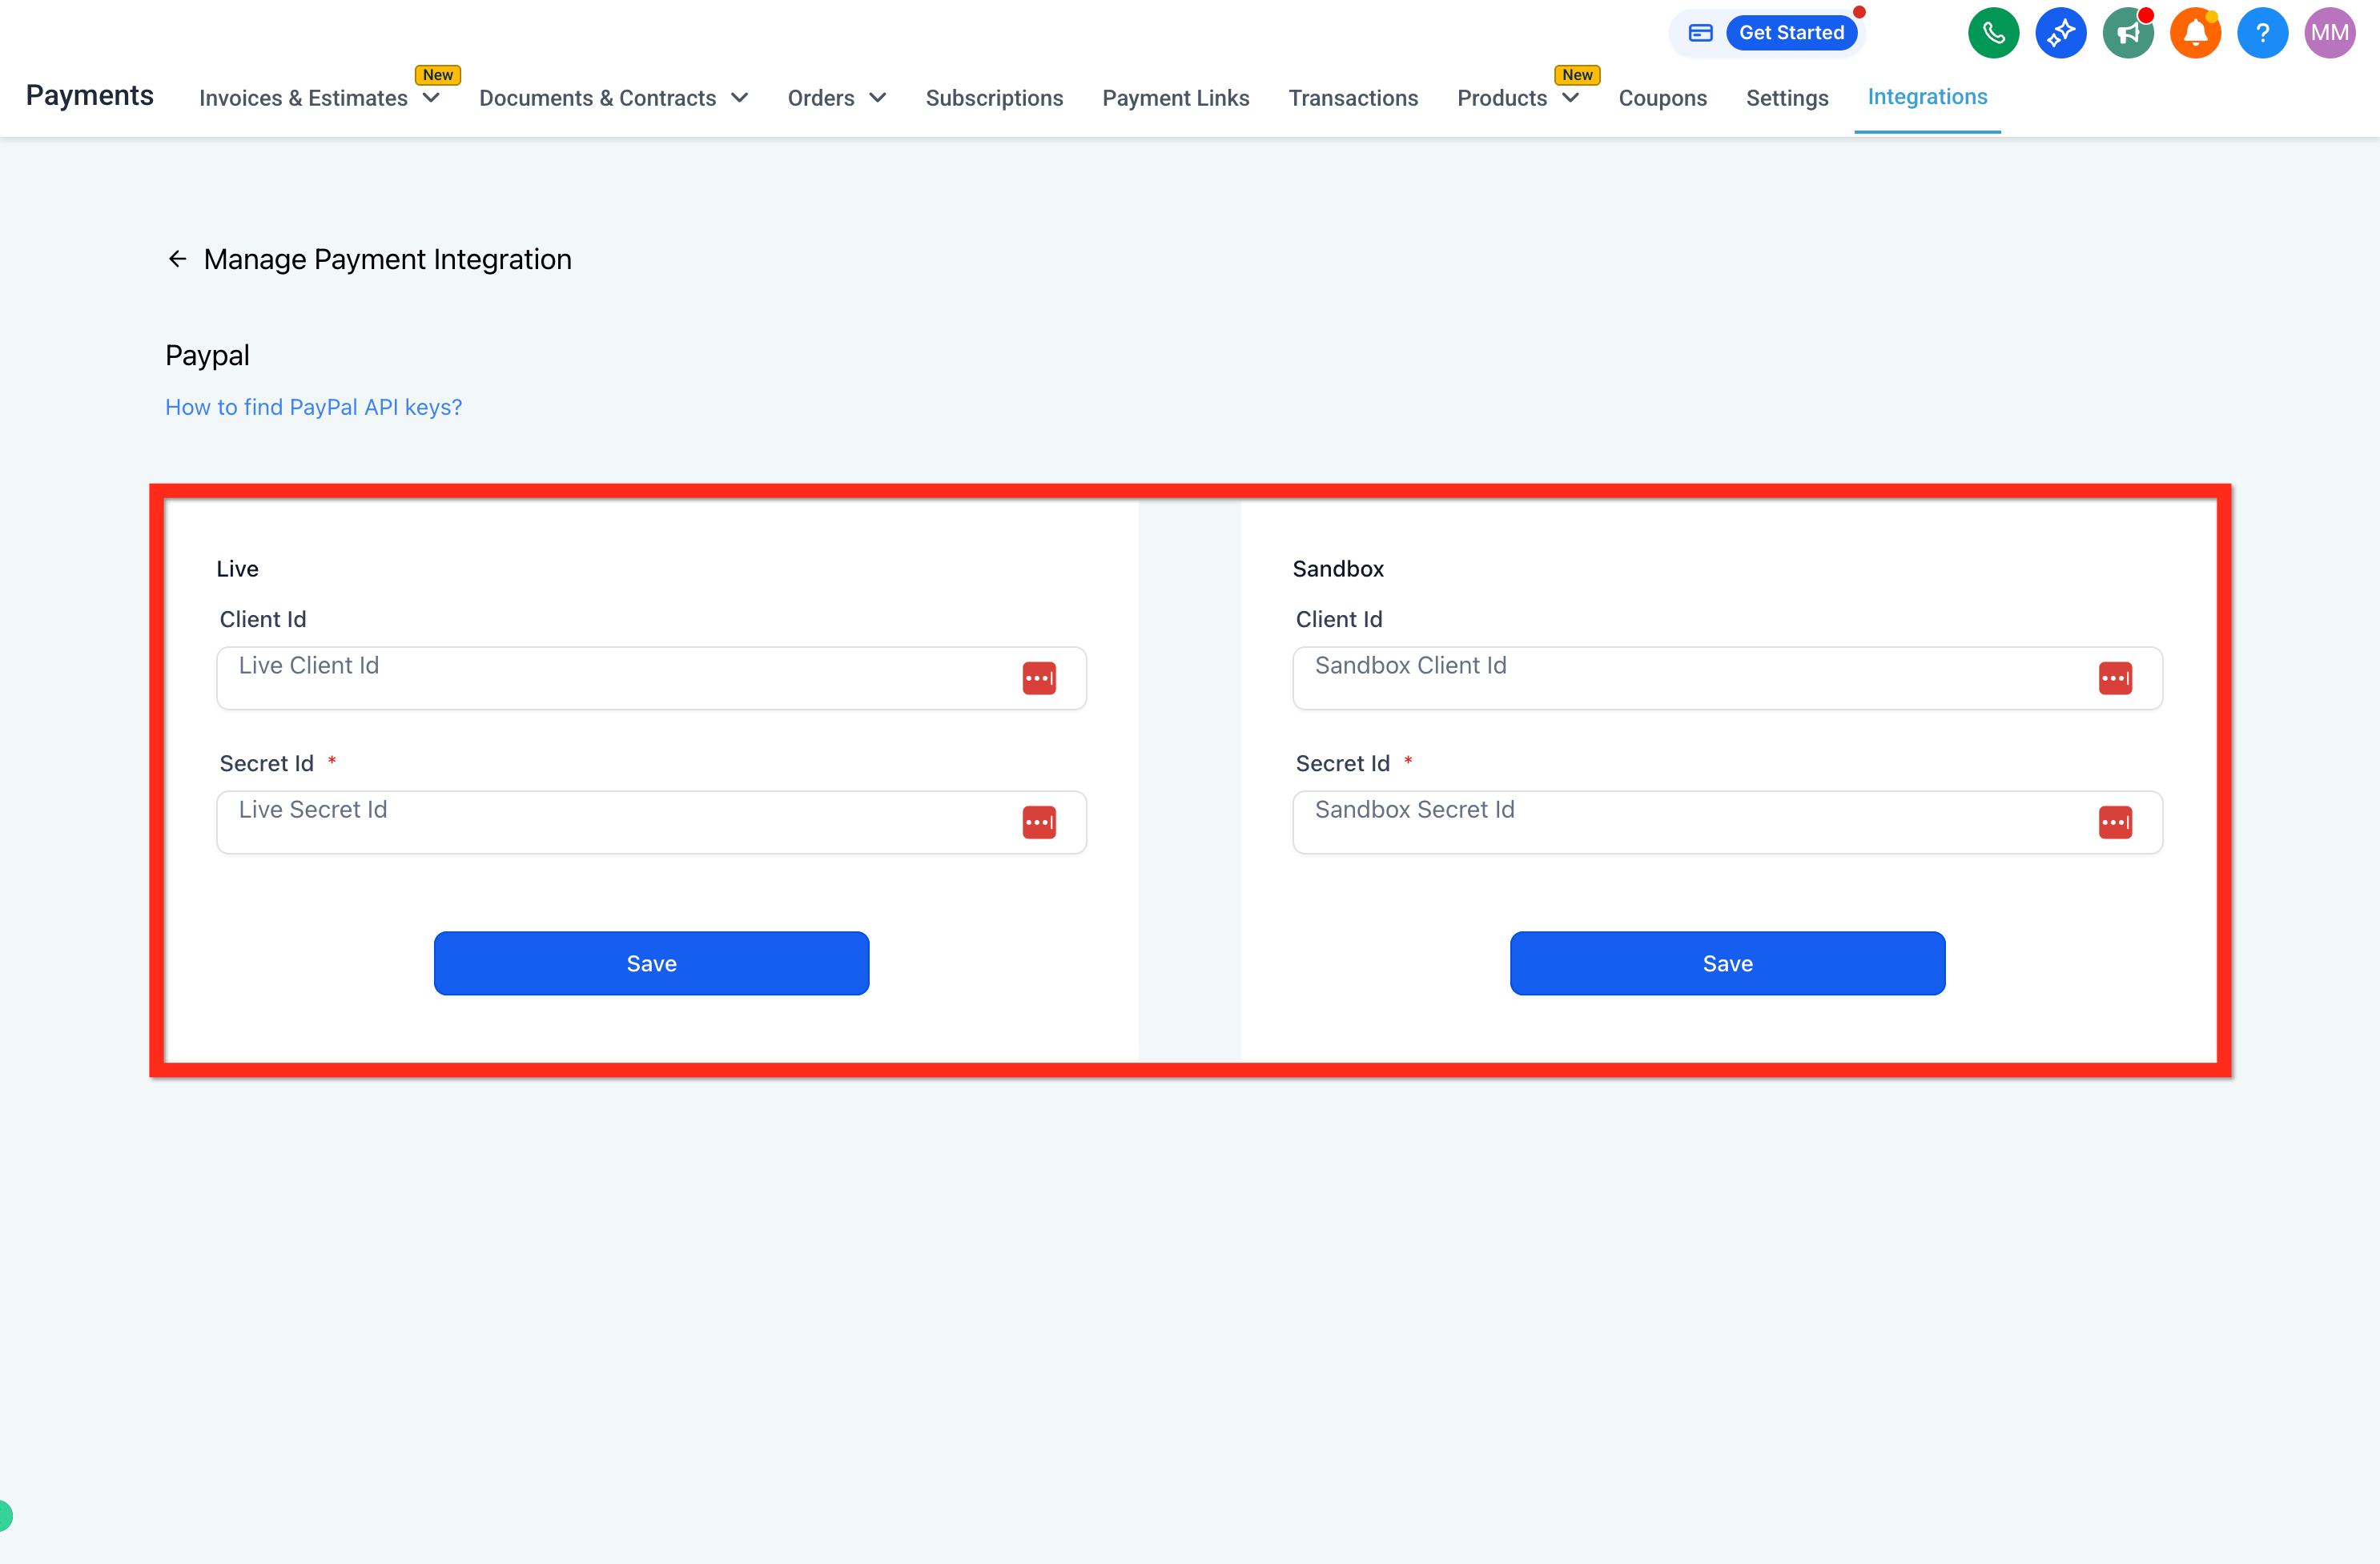Save the Sandbox PayPal credentials
The image size is (2380, 1564).
click(1727, 963)
